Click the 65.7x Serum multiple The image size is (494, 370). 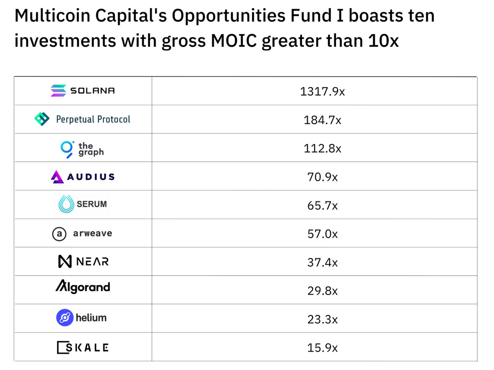coord(322,206)
